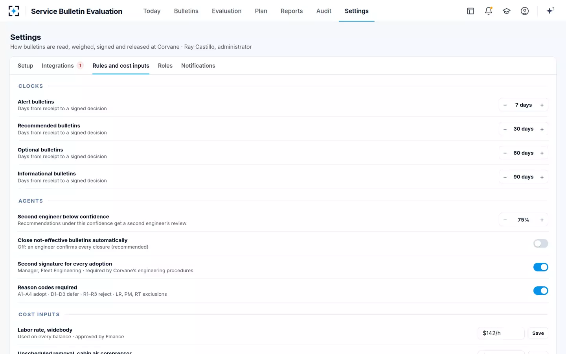Click the Informational bulletins 90 days value
This screenshot has width=566, height=354.
(524, 177)
